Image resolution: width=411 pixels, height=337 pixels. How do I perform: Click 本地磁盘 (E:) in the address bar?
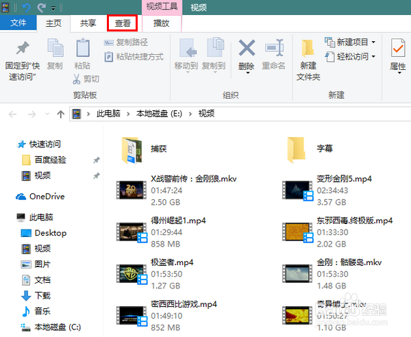pos(159,114)
